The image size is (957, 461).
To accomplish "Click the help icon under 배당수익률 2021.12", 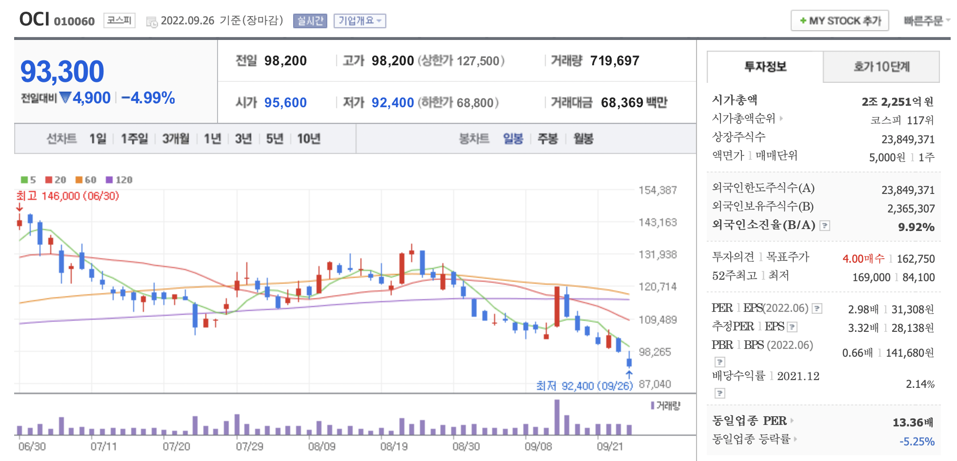I will [719, 393].
